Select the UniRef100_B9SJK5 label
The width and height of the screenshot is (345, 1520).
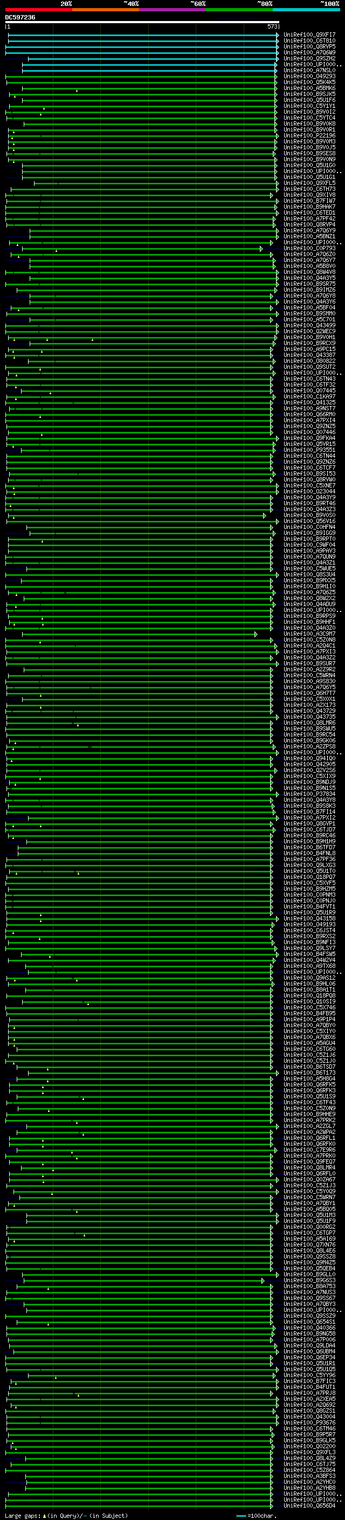[x=309, y=94]
